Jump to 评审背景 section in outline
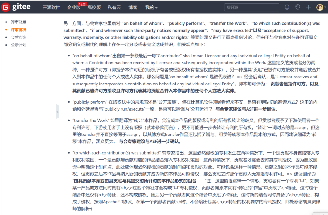 click(x=19, y=22)
